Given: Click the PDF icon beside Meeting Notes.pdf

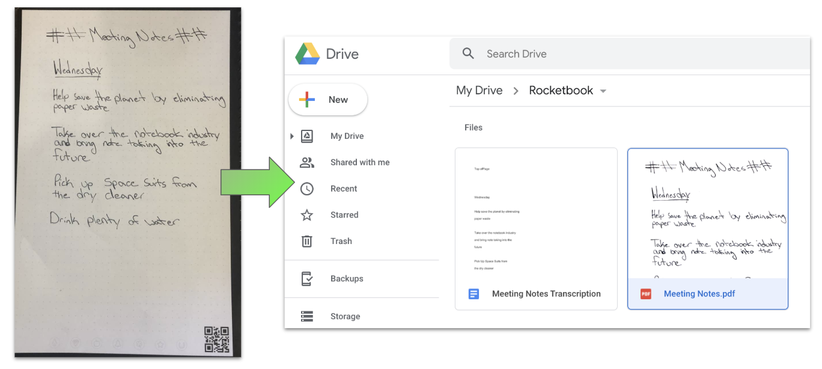Looking at the screenshot, I should 645,294.
